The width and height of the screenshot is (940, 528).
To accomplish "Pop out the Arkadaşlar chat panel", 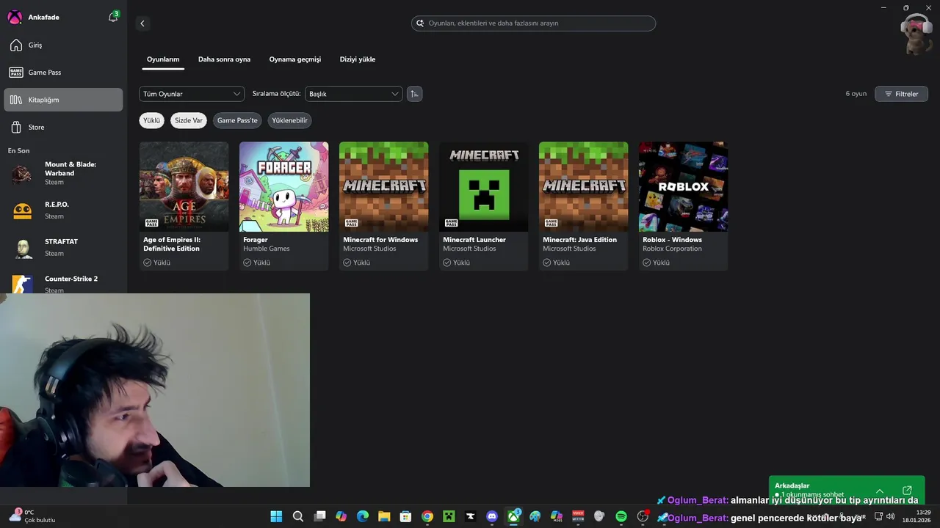I will pos(907,491).
